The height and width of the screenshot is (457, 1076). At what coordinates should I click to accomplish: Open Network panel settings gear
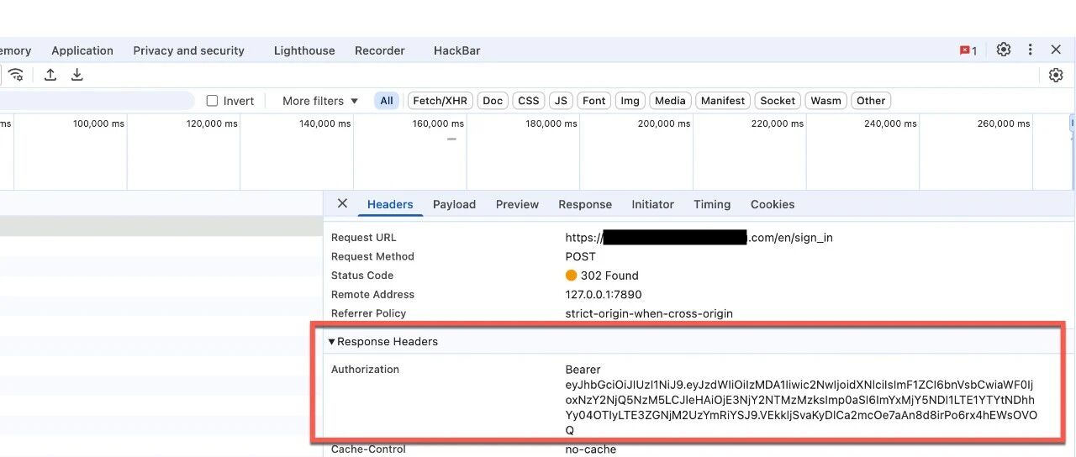tap(1056, 75)
